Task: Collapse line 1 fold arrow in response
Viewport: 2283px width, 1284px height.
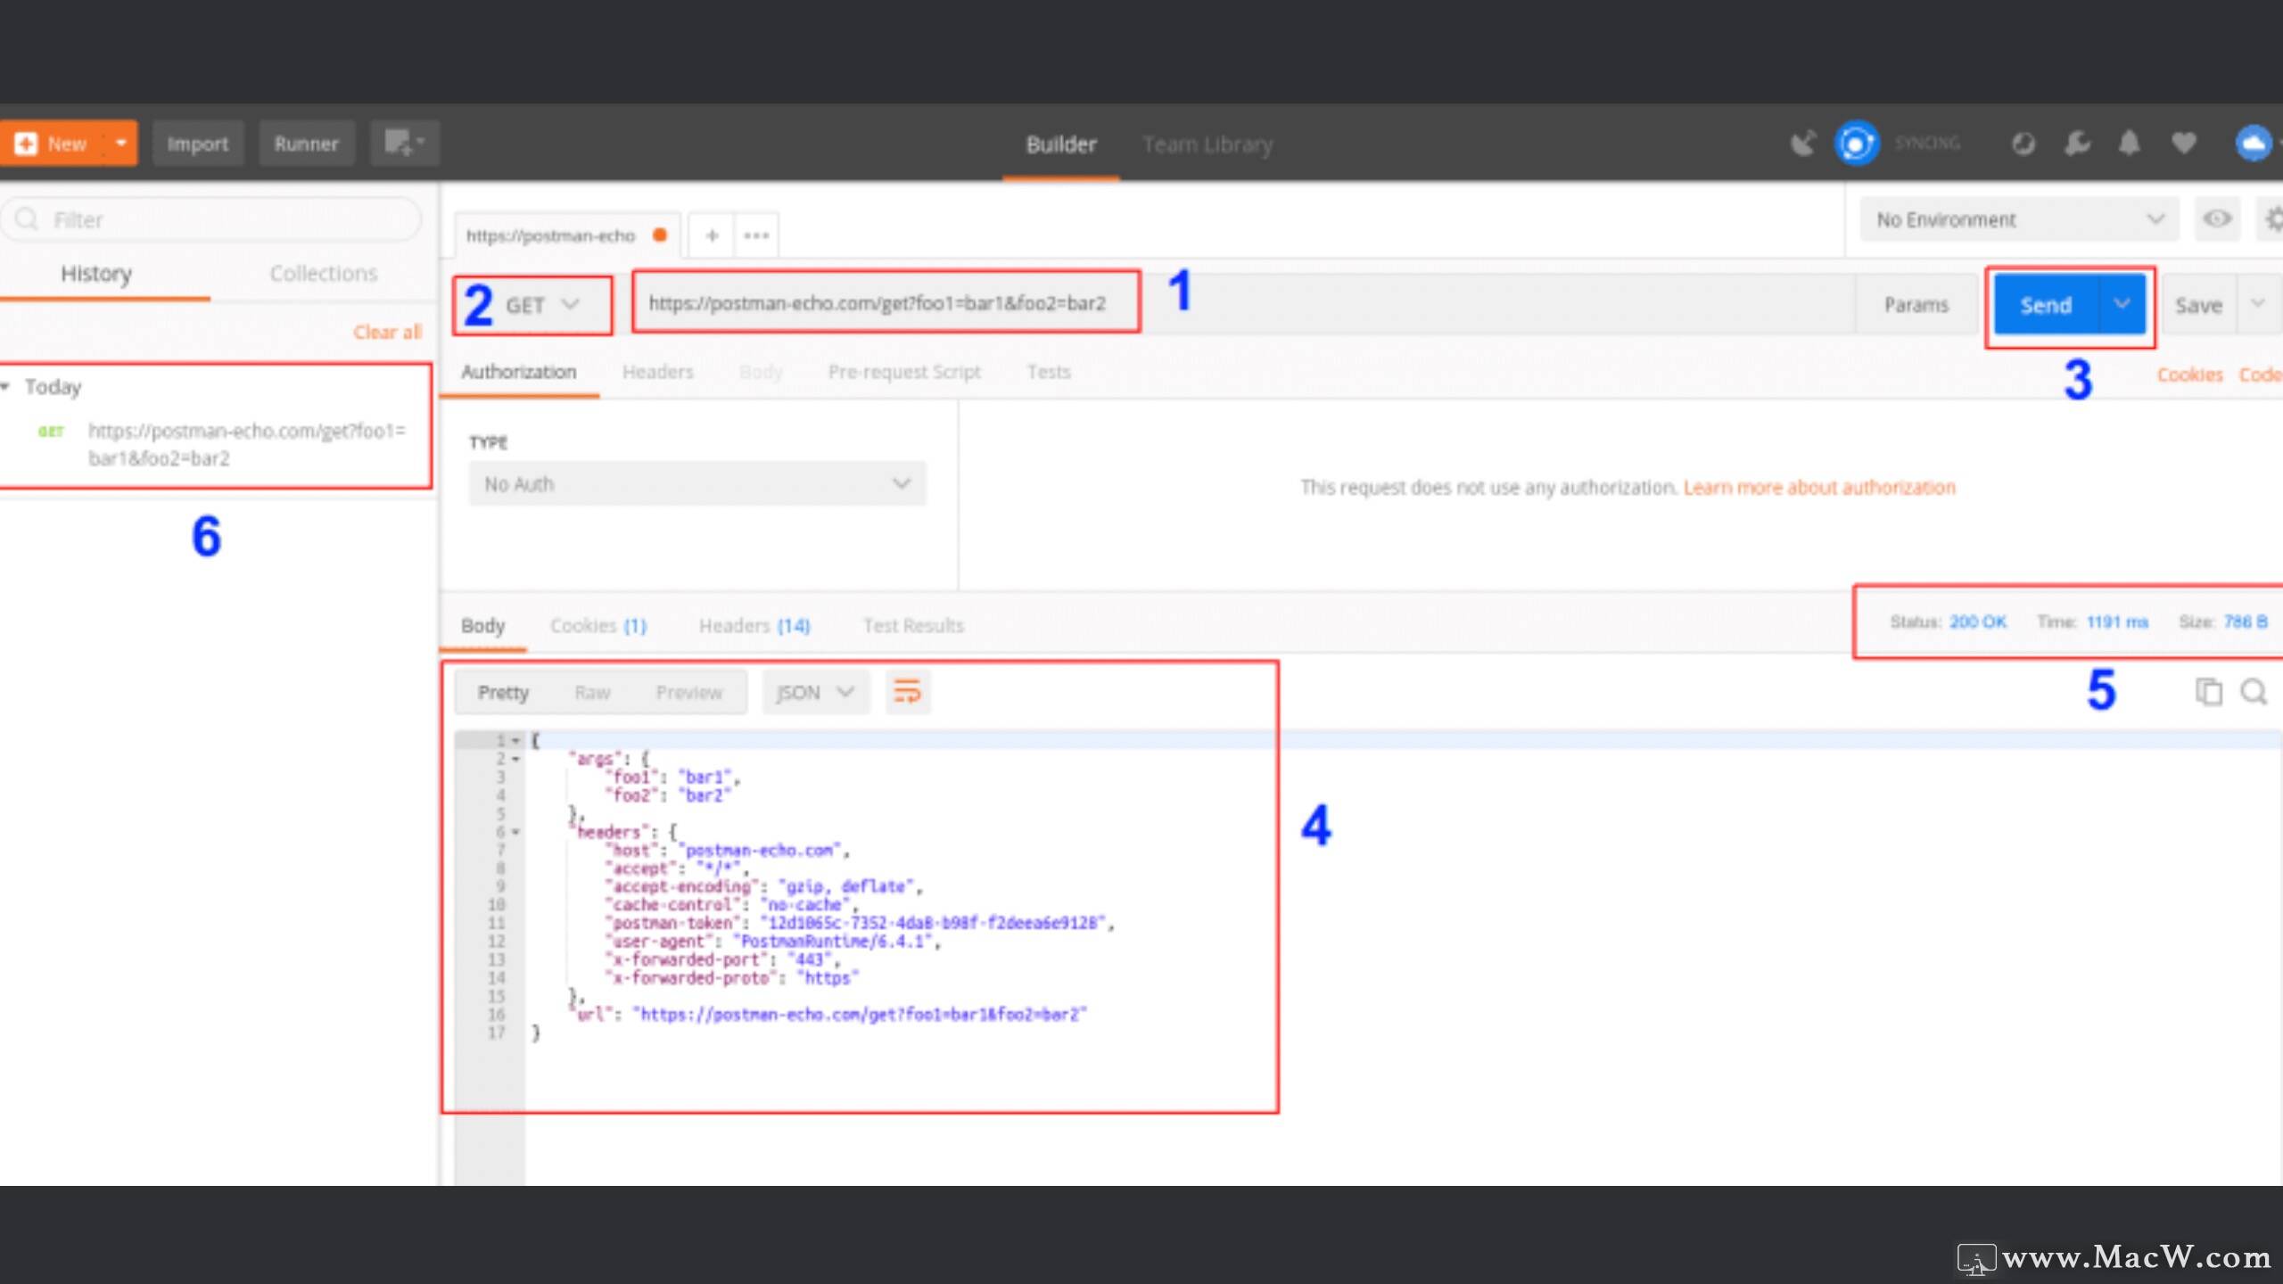Action: tap(515, 740)
